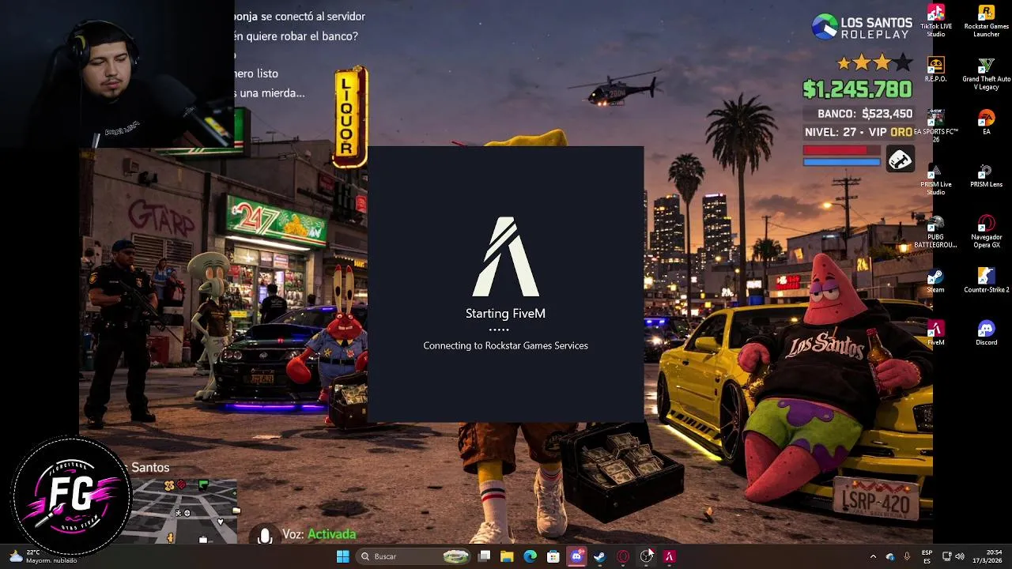Image resolution: width=1012 pixels, height=569 pixels.
Task: Click the Voz: Activada indicator
Action: click(x=319, y=534)
